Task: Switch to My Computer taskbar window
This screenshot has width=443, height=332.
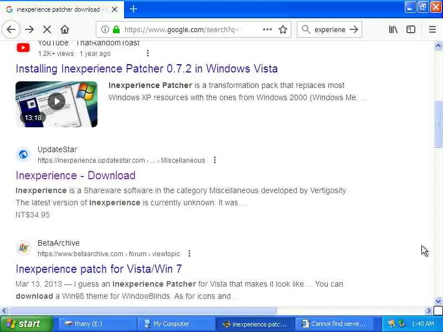Action: (x=176, y=324)
